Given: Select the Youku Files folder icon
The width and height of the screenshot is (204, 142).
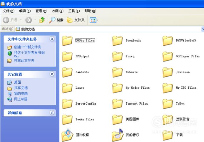Looking at the screenshot, I should [67, 120].
